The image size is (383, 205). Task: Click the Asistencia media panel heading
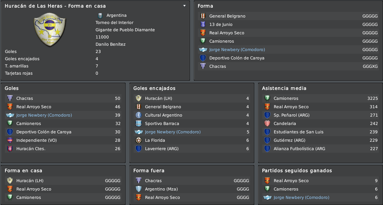tap(284, 88)
